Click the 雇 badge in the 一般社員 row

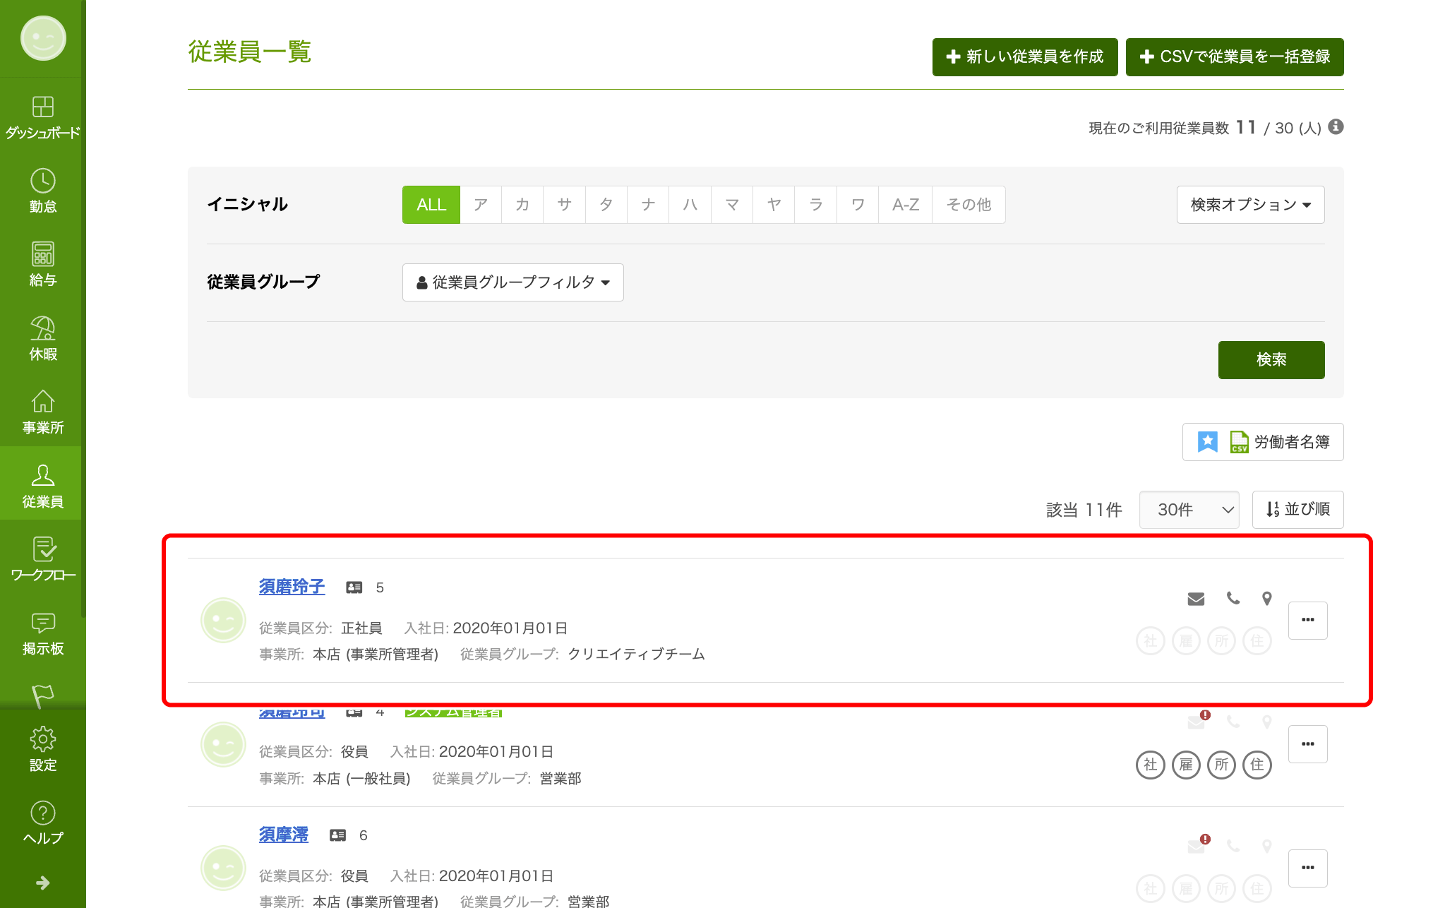(1186, 765)
